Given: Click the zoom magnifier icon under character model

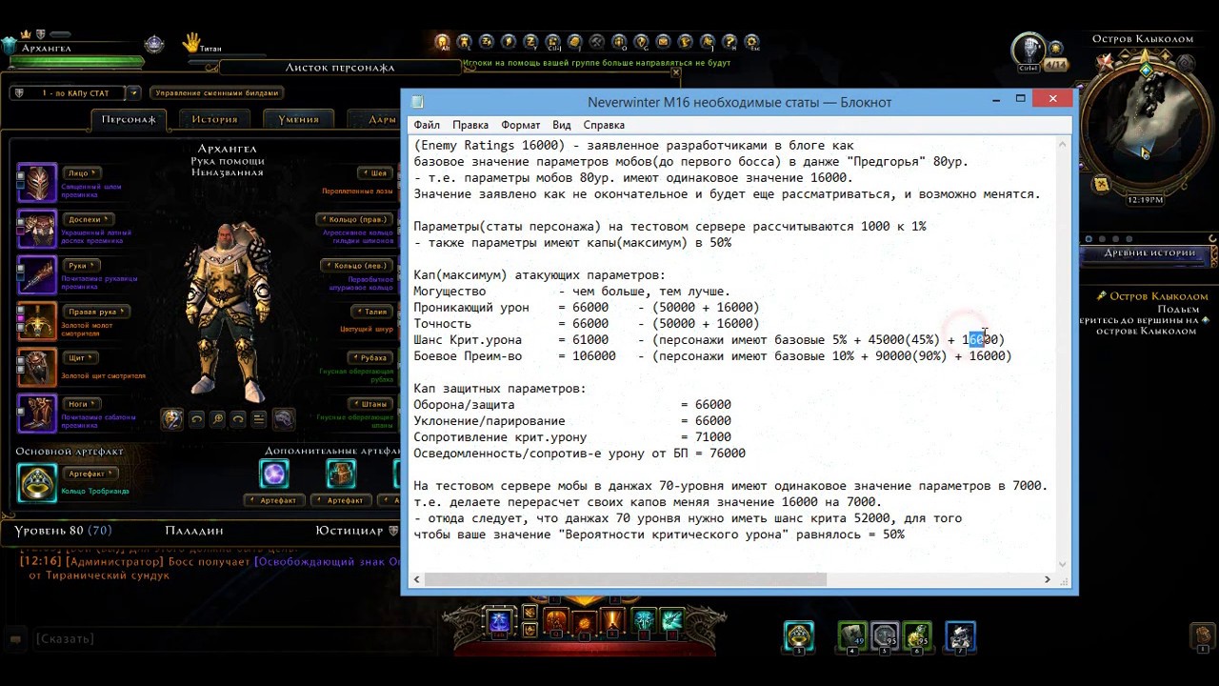Looking at the screenshot, I should [218, 418].
